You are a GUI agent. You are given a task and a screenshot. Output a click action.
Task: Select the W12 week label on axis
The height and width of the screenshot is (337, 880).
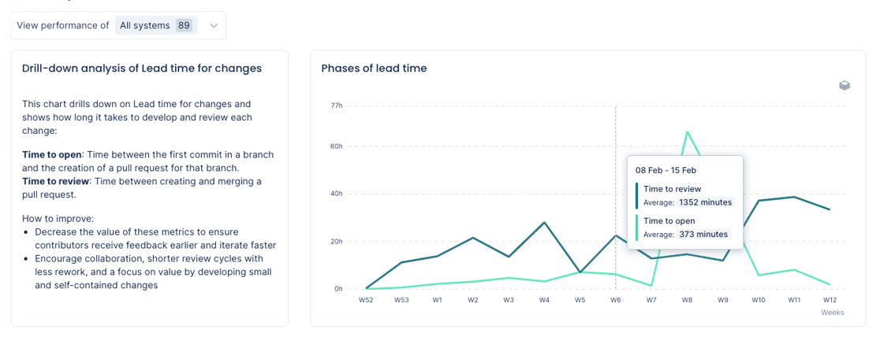(830, 300)
